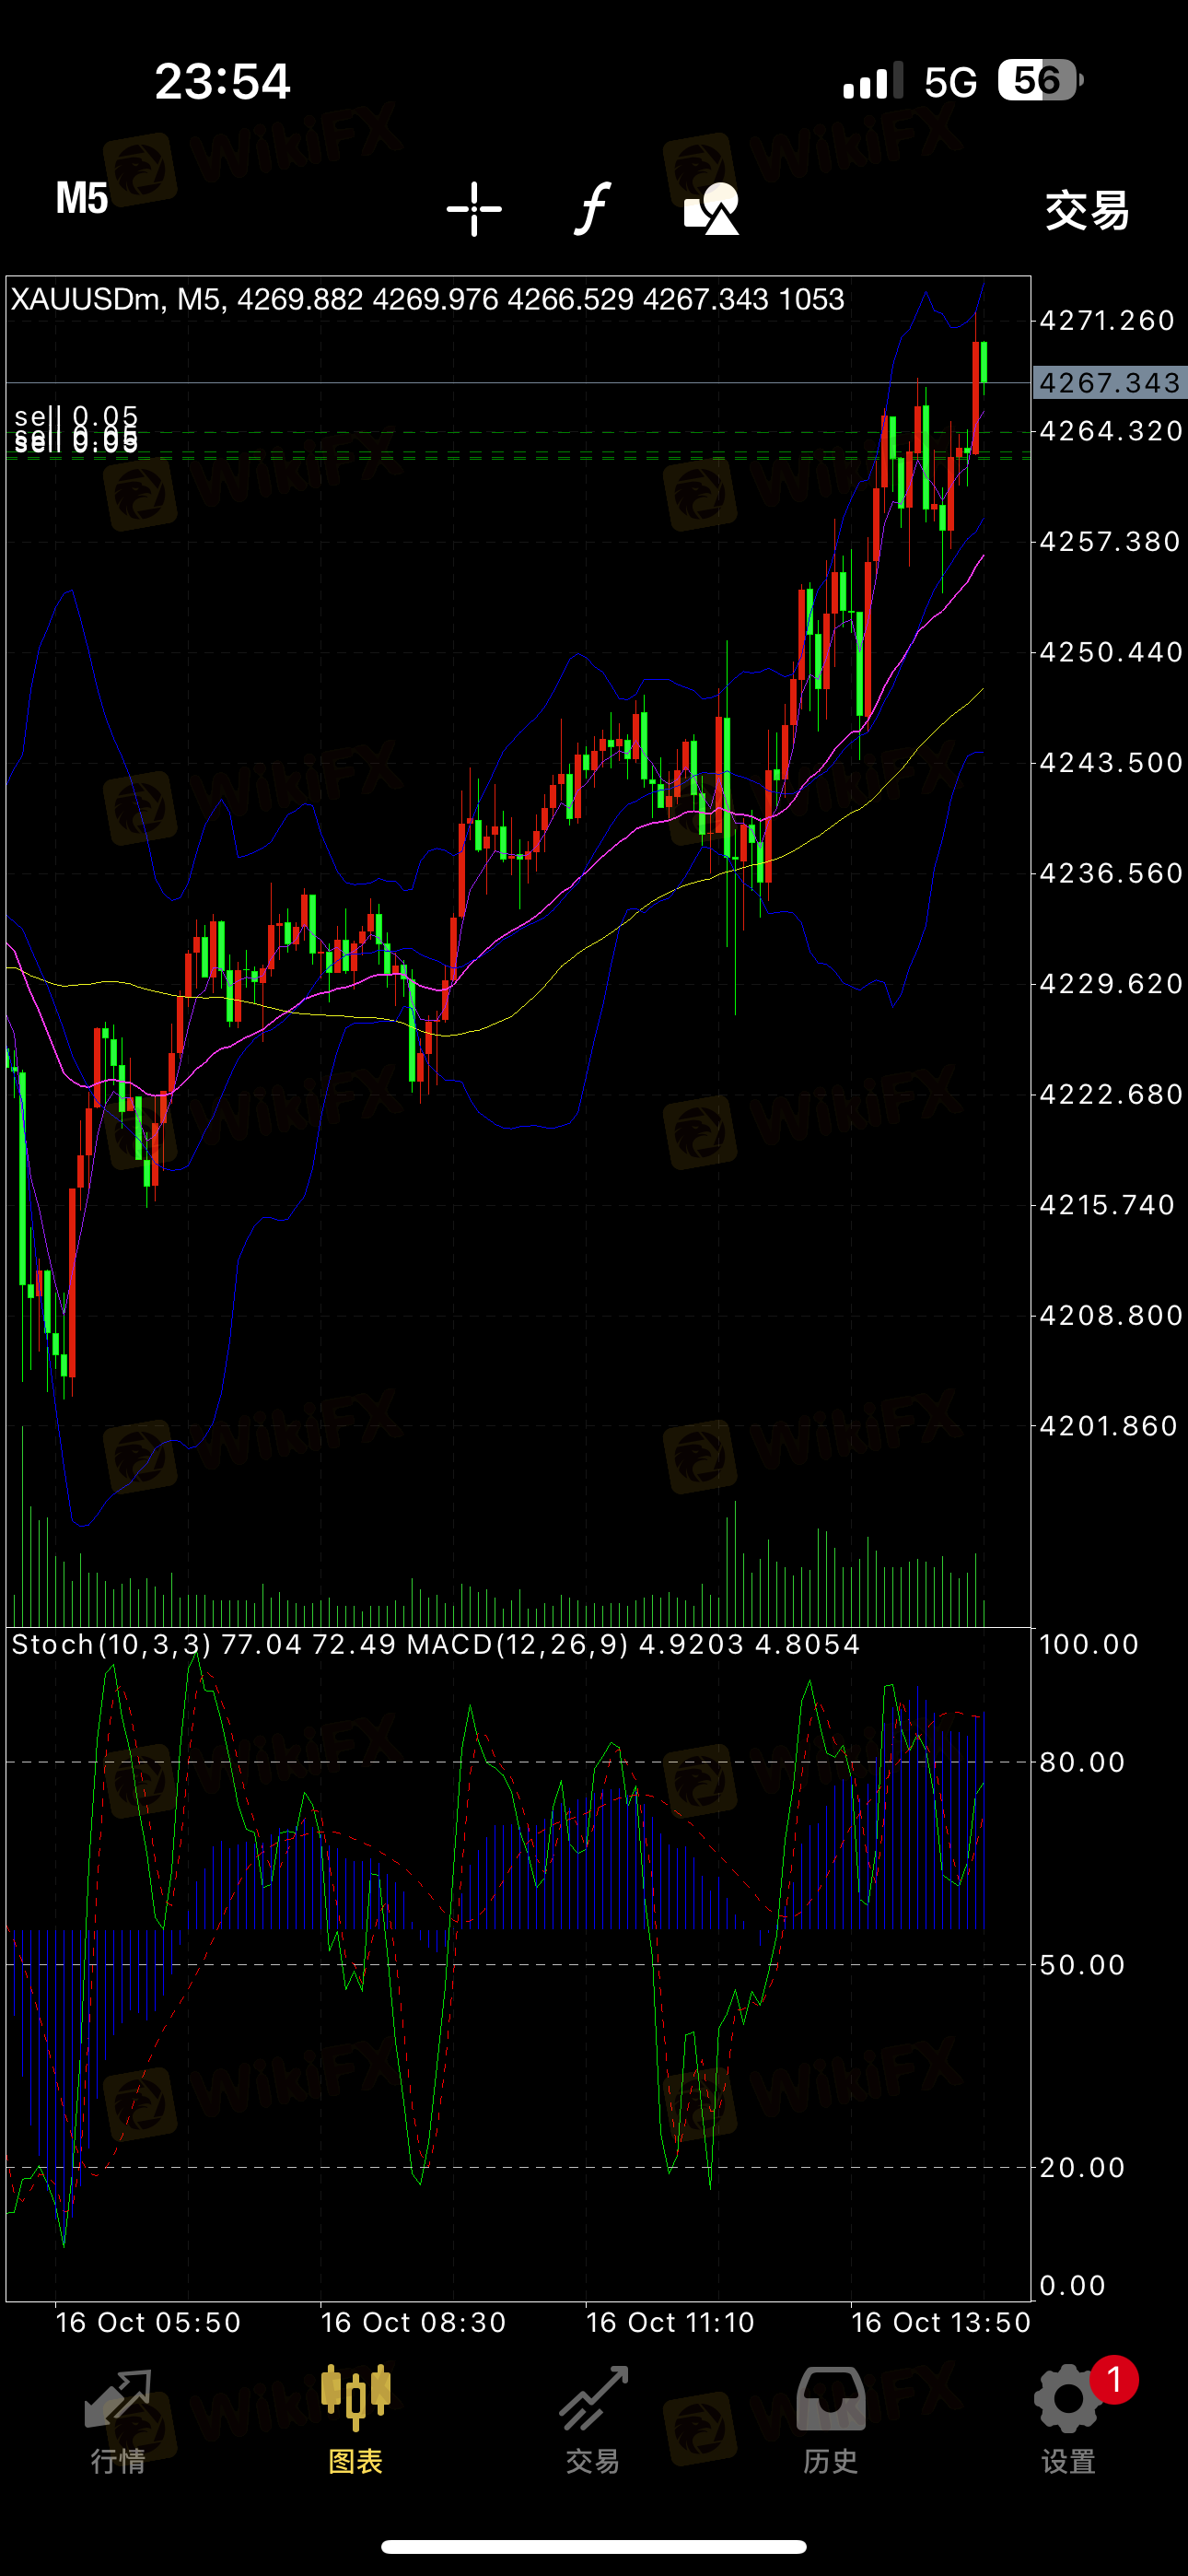Tap the 80.00 level on the stochastic scale

point(1082,1762)
